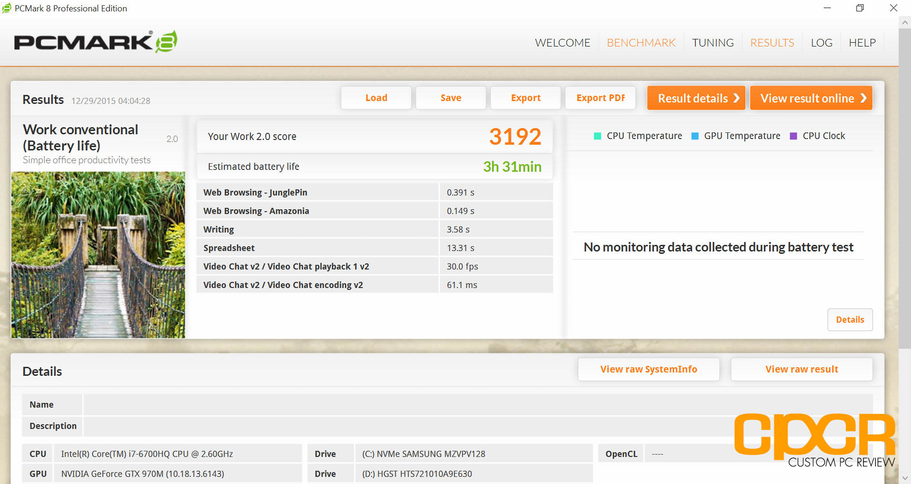Click the Load button

(376, 98)
